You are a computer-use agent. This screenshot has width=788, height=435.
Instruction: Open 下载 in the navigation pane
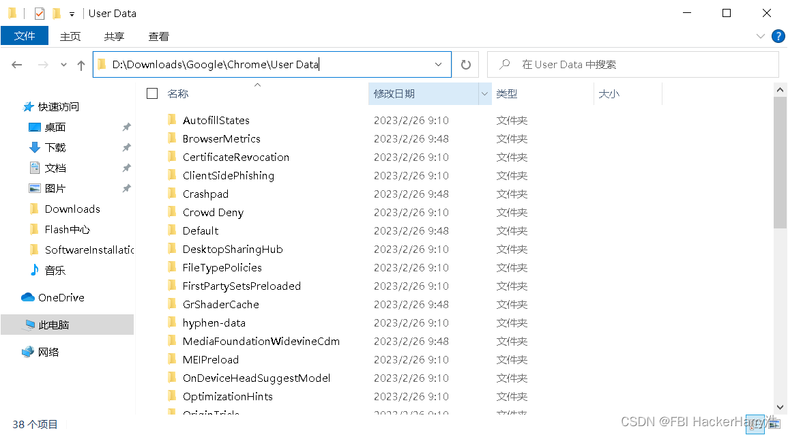click(55, 148)
